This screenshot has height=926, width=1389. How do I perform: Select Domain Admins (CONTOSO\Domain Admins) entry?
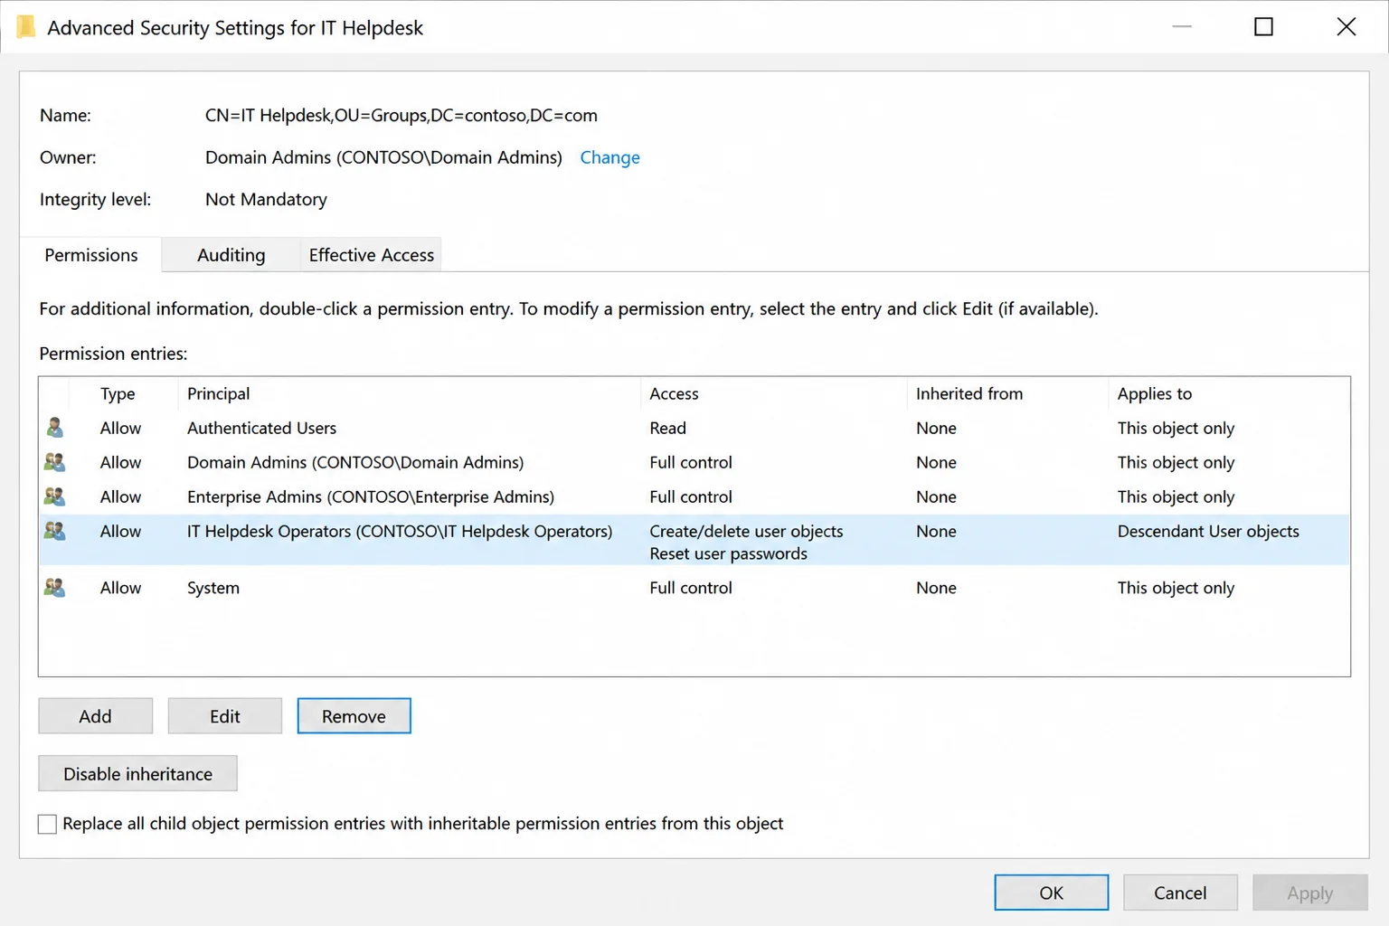(355, 462)
